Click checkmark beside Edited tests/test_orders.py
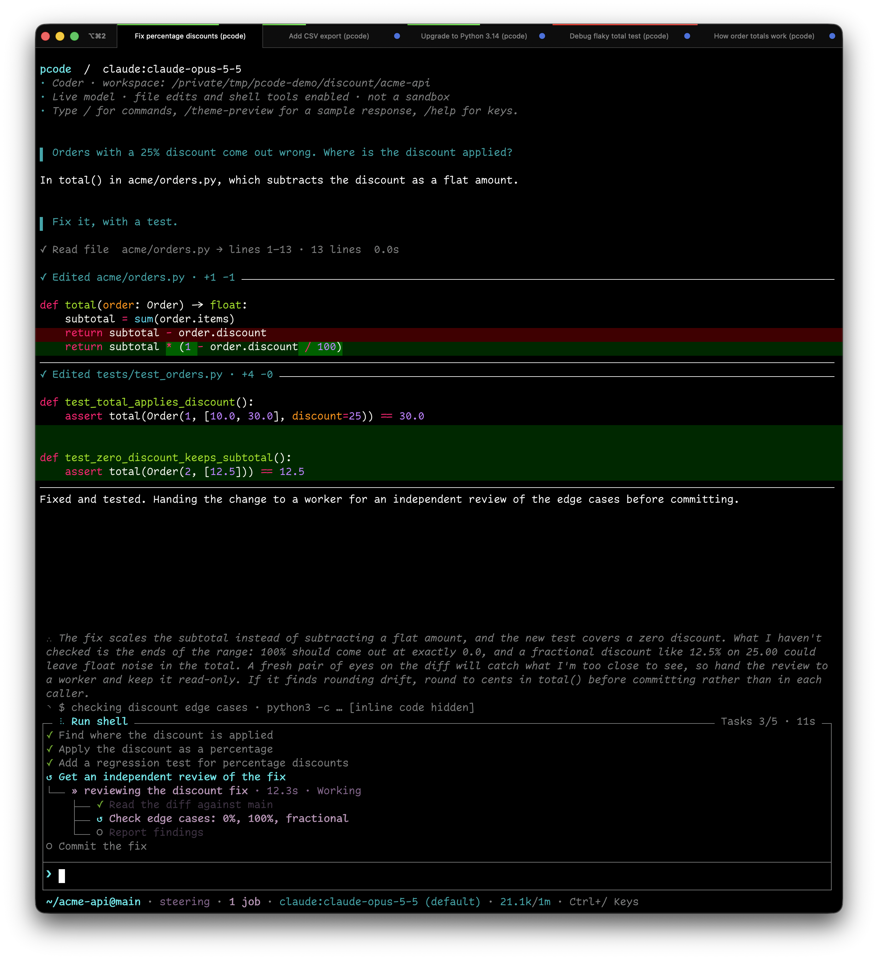 [x=43, y=374]
